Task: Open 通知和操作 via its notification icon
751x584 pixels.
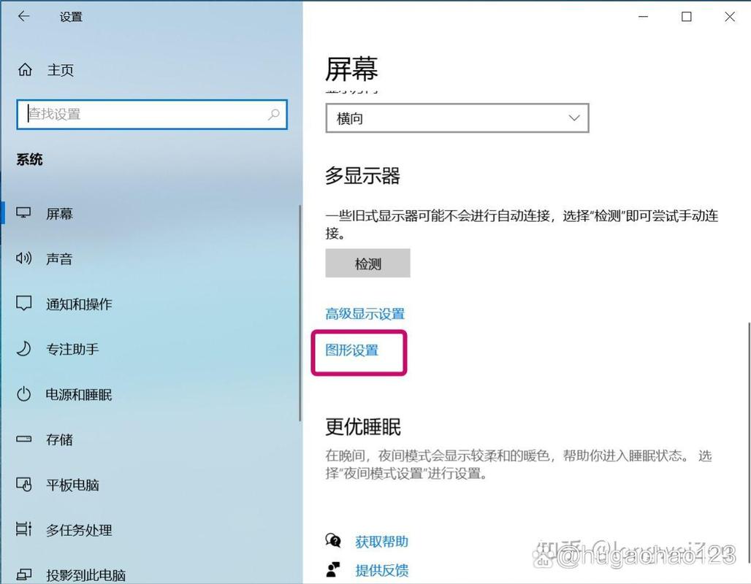Action: coord(23,304)
